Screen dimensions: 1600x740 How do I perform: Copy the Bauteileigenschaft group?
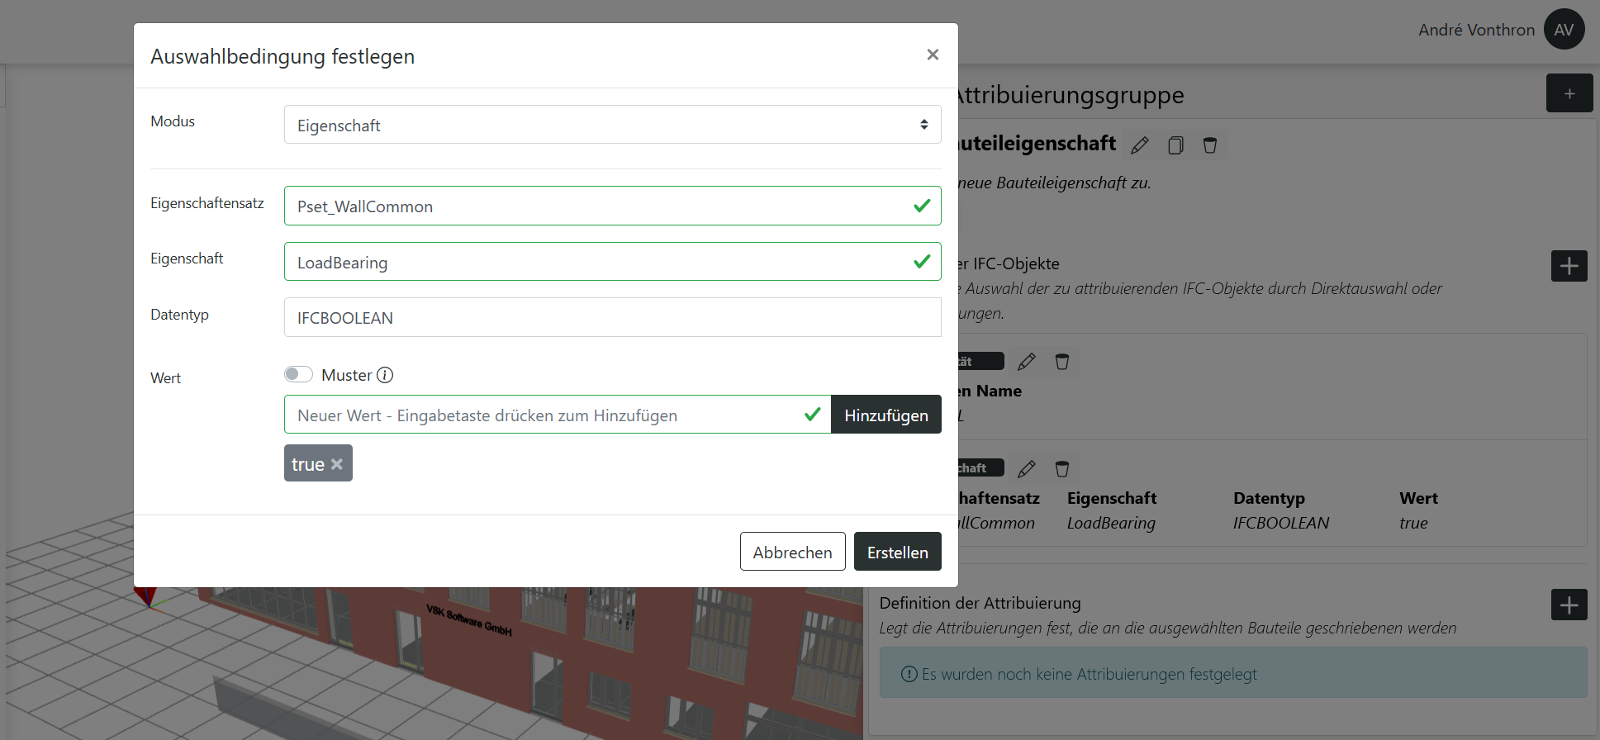coord(1175,145)
